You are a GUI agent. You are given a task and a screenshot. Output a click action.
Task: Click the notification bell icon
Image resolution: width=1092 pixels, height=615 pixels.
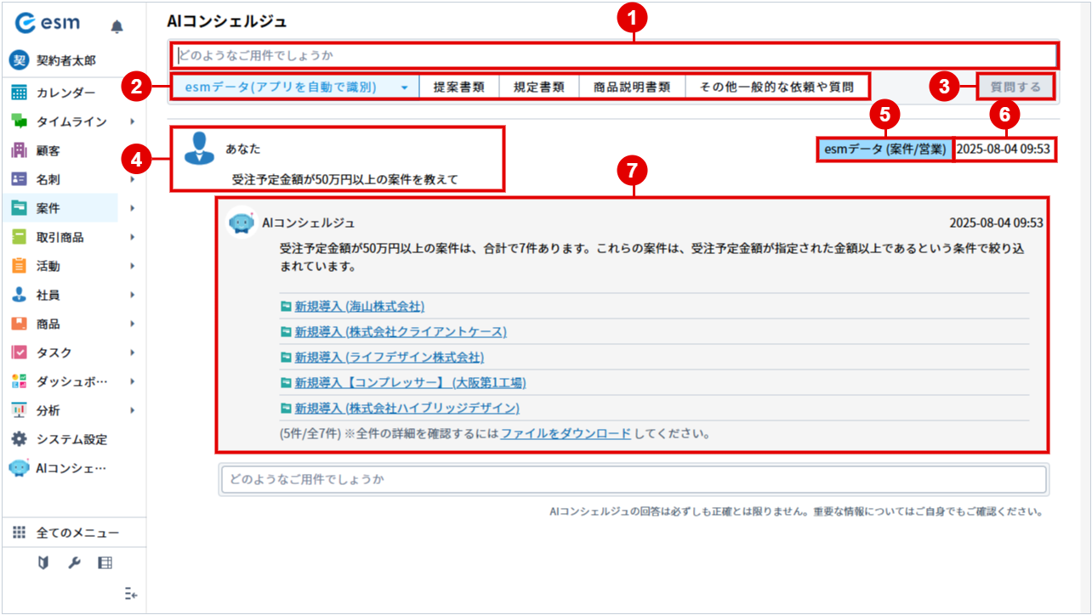[117, 27]
